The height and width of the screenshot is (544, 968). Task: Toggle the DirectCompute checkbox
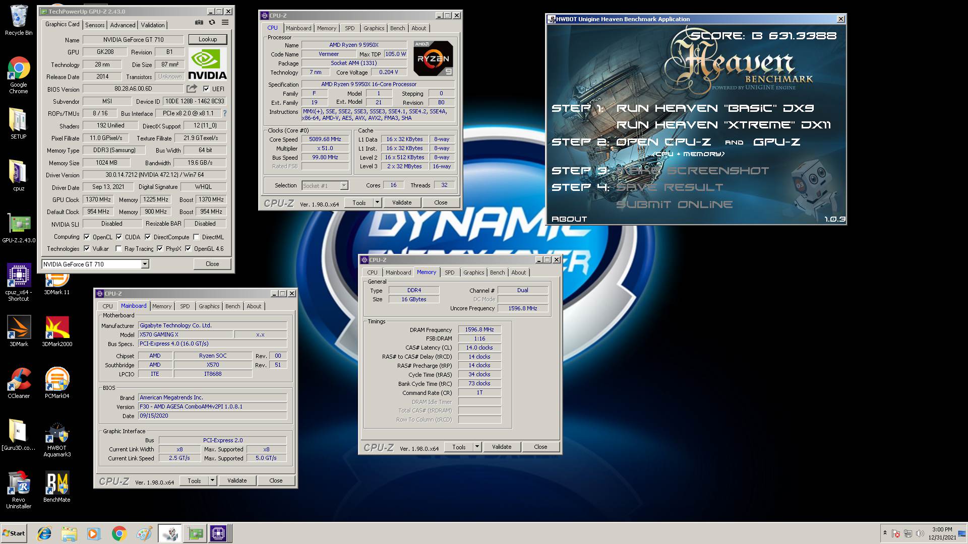point(148,237)
